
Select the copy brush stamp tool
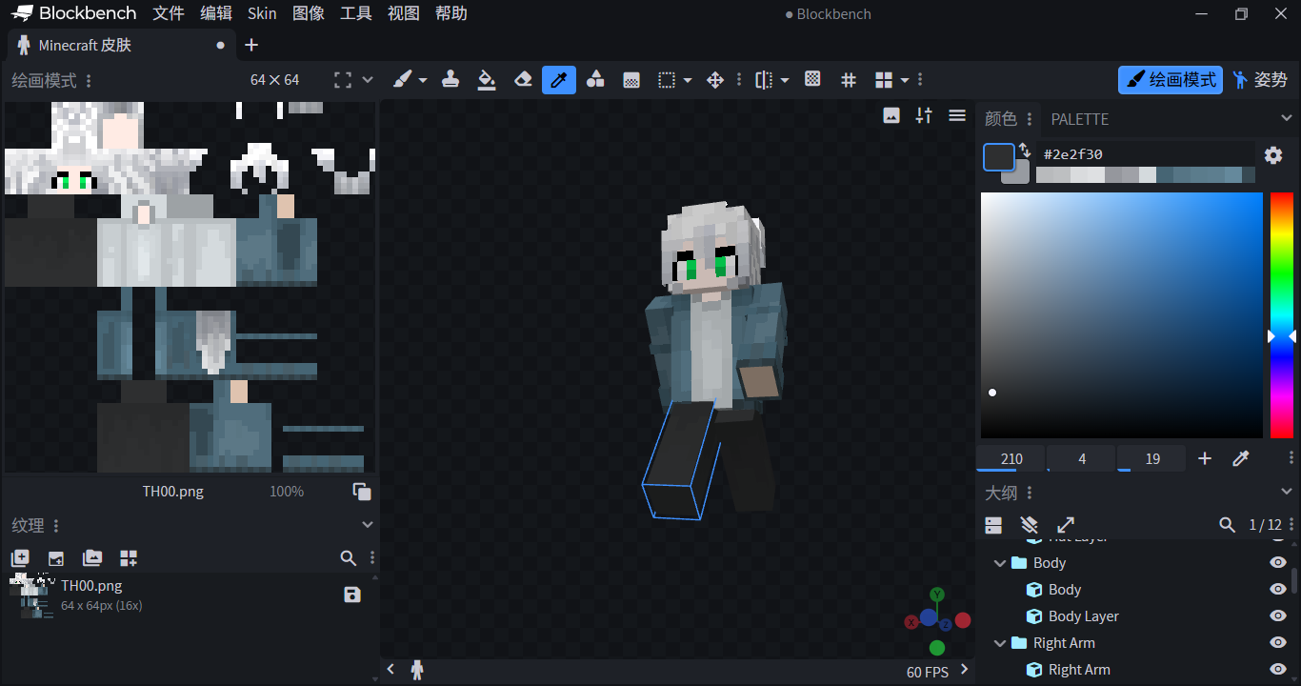tap(450, 80)
